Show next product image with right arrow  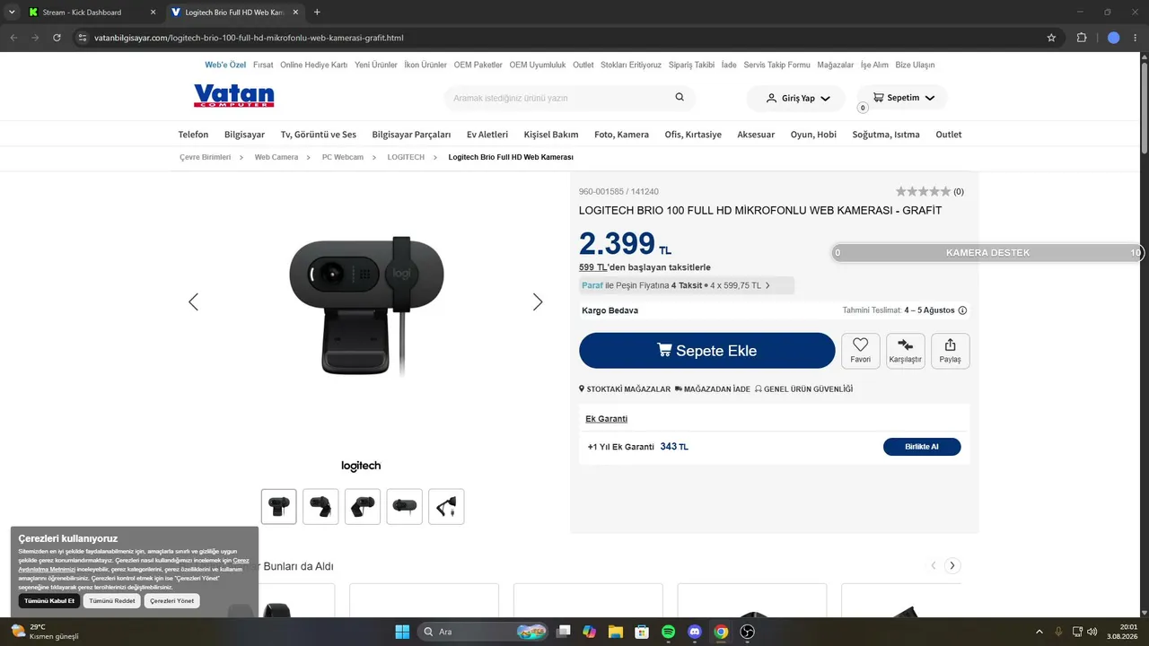pos(538,302)
